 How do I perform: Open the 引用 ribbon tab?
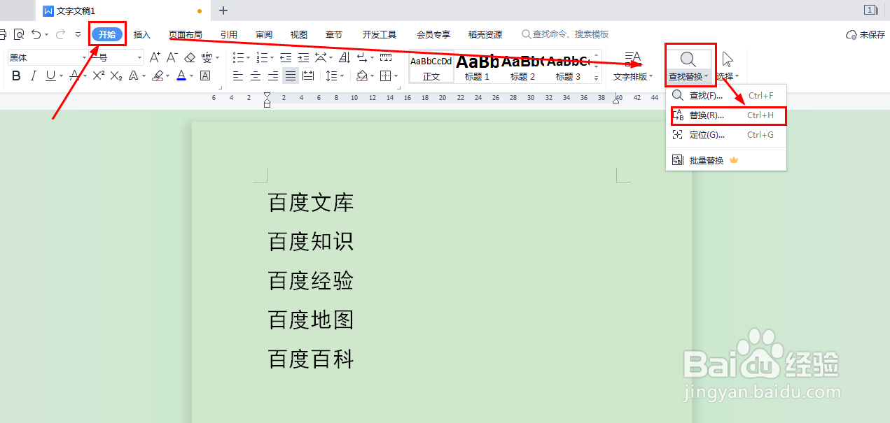coord(228,34)
